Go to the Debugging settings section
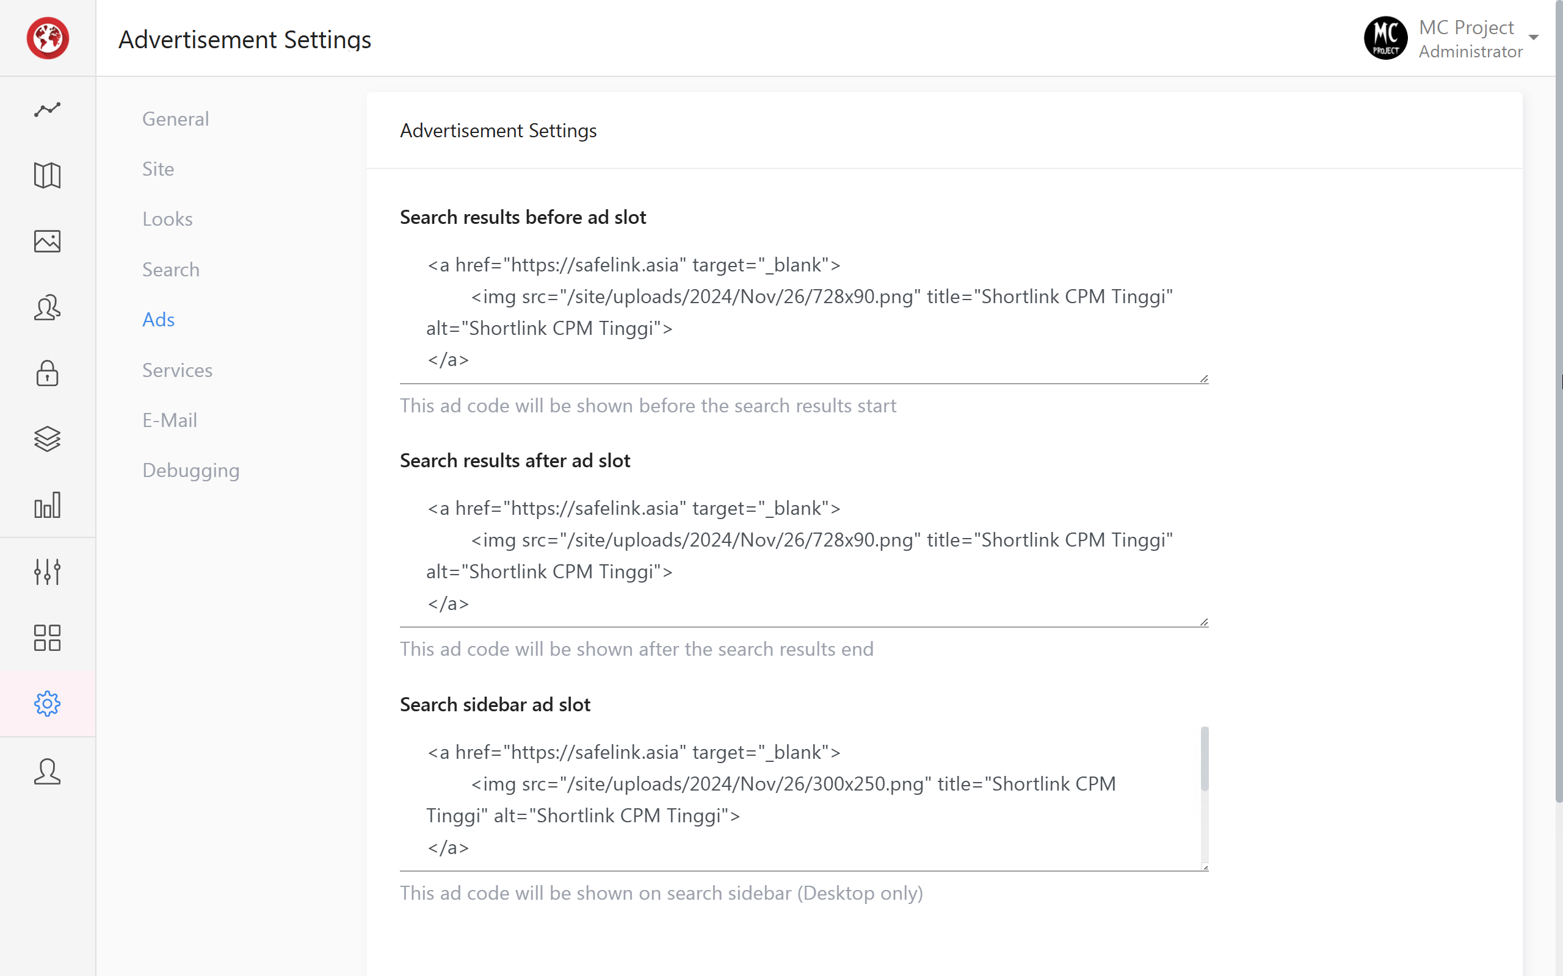The width and height of the screenshot is (1563, 976). pos(190,470)
